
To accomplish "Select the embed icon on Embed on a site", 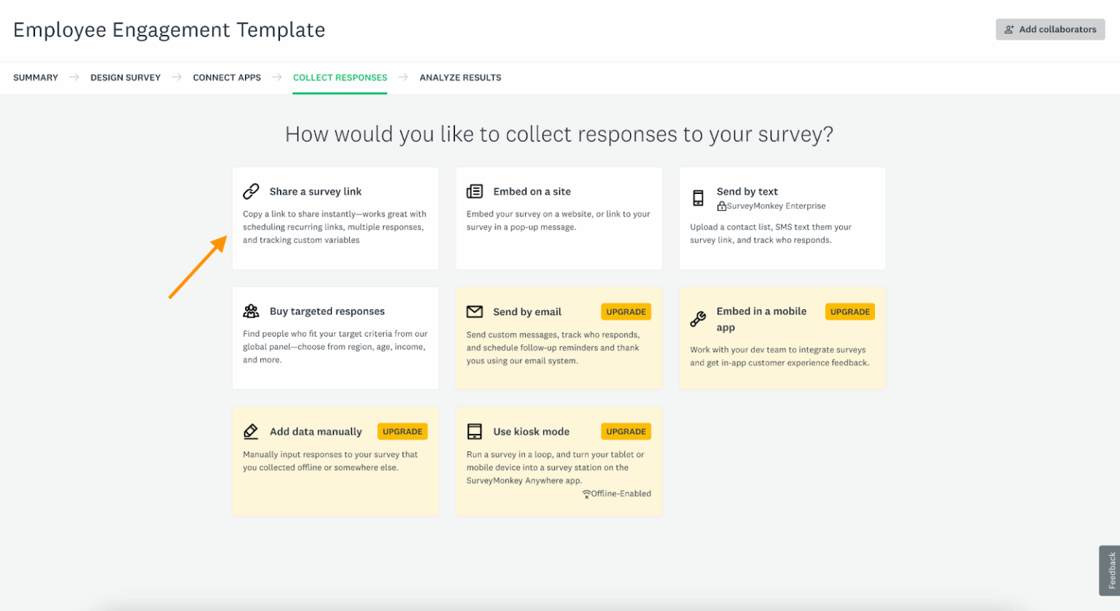I will coord(475,191).
